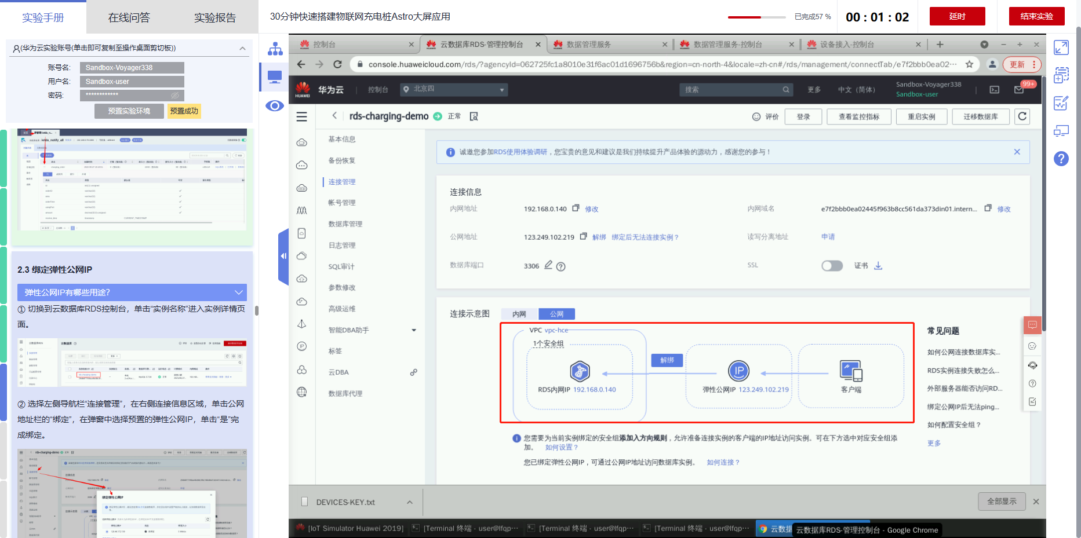Toggle the SSL switch

point(832,265)
